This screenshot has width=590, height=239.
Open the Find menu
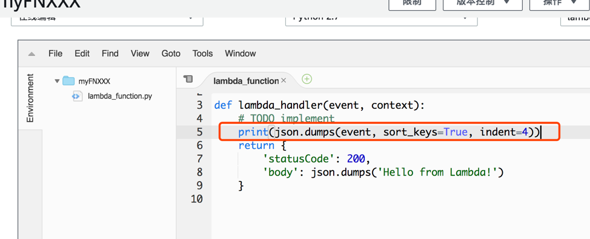[x=110, y=53]
